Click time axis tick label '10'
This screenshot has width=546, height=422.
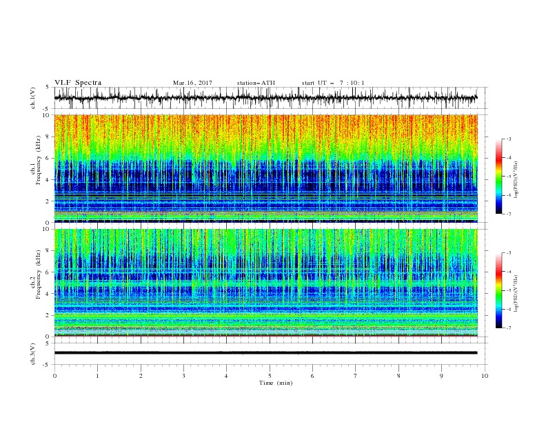pos(485,376)
